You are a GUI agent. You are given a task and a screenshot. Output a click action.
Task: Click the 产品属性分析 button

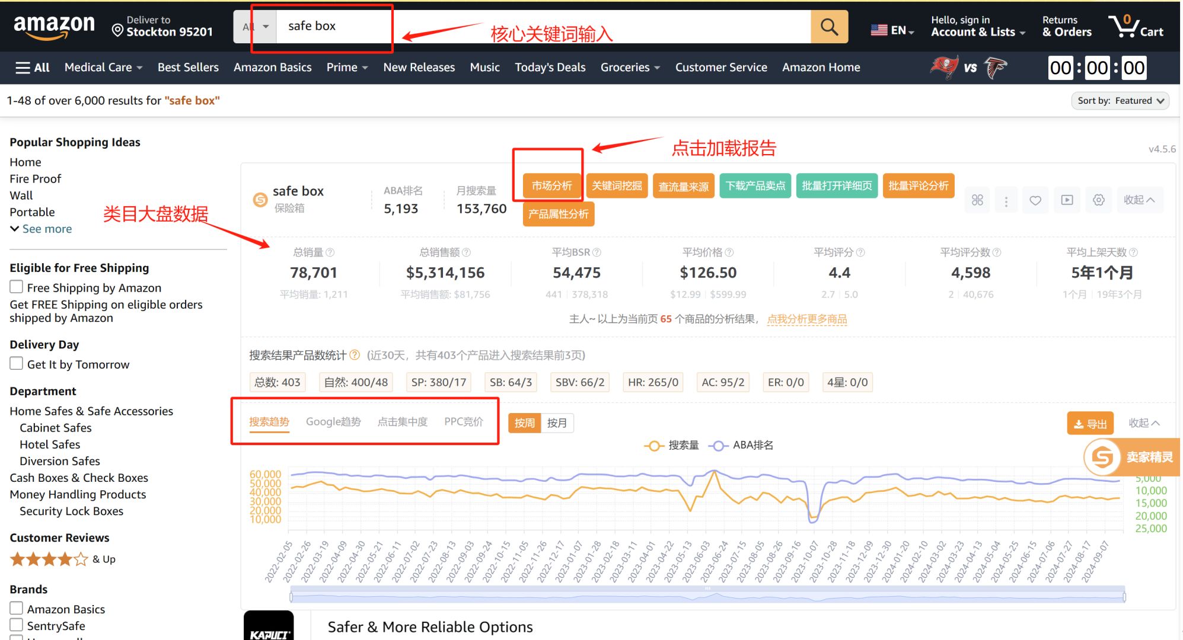tap(558, 214)
